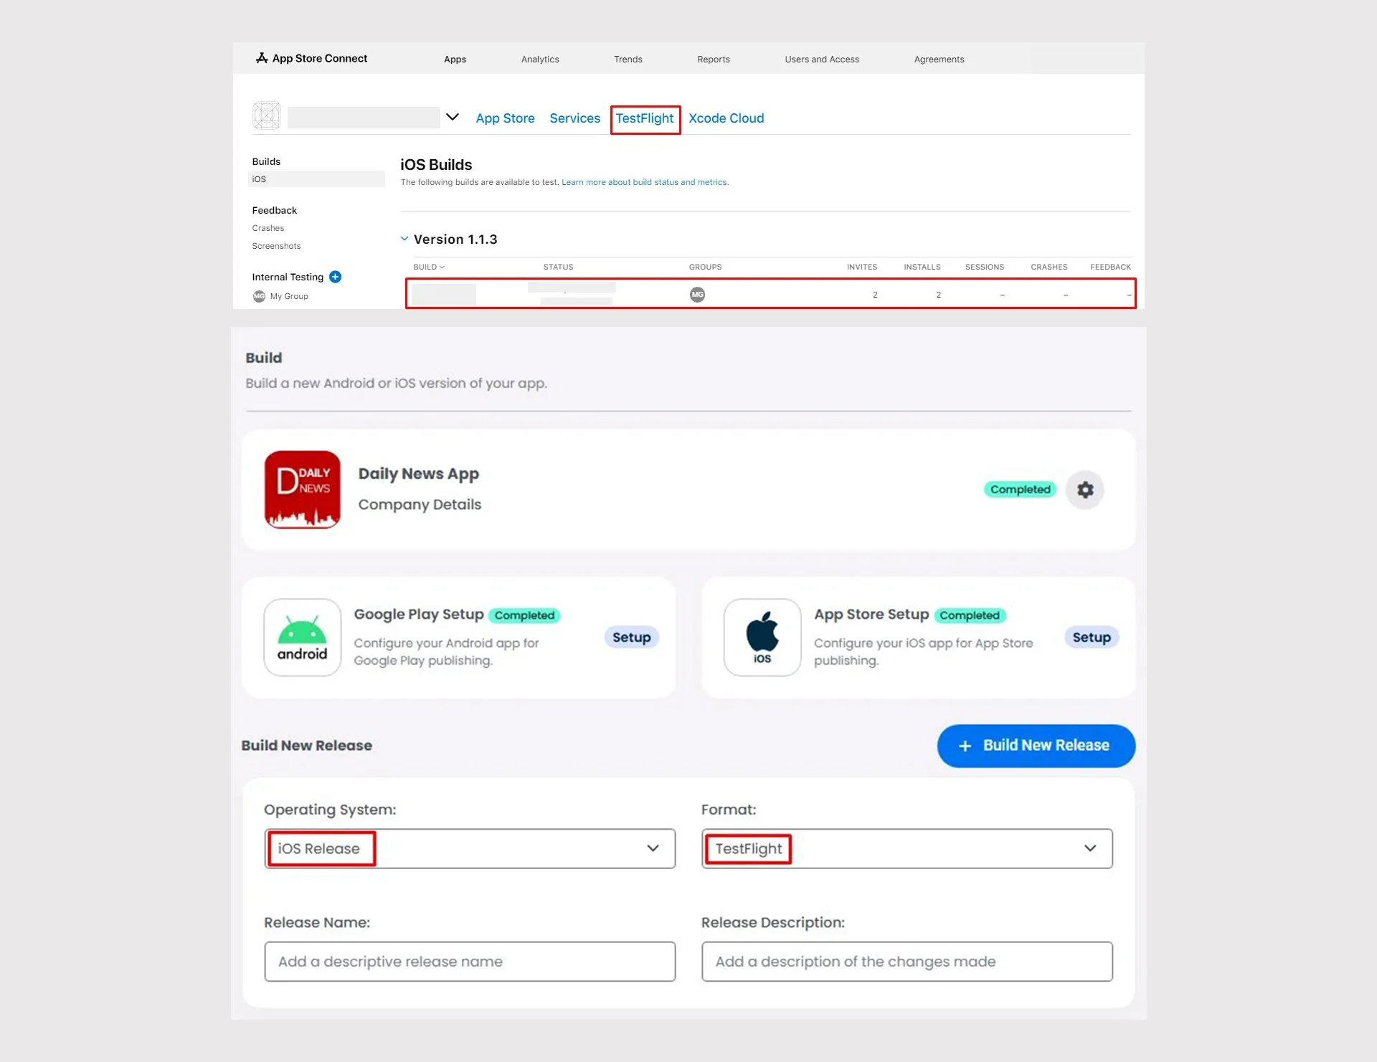Click the INSTALLS column header
The image size is (1377, 1062).
922,267
